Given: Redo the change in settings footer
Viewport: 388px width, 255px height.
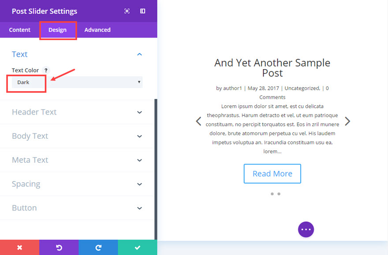Looking at the screenshot, I should [98, 248].
